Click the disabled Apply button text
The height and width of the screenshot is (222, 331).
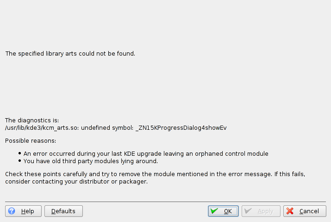(265, 211)
